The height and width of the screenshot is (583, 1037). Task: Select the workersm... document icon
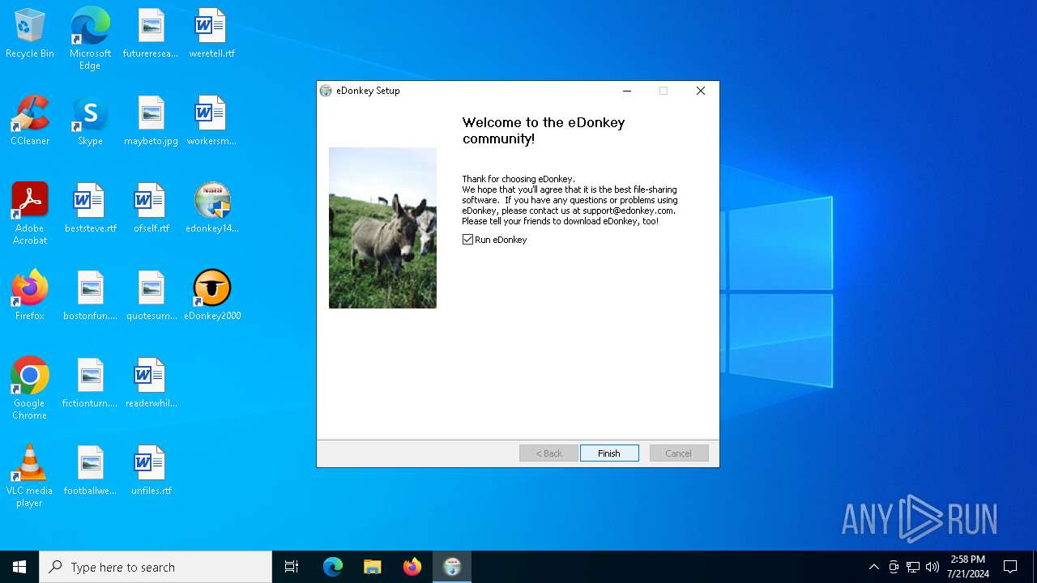(x=211, y=121)
